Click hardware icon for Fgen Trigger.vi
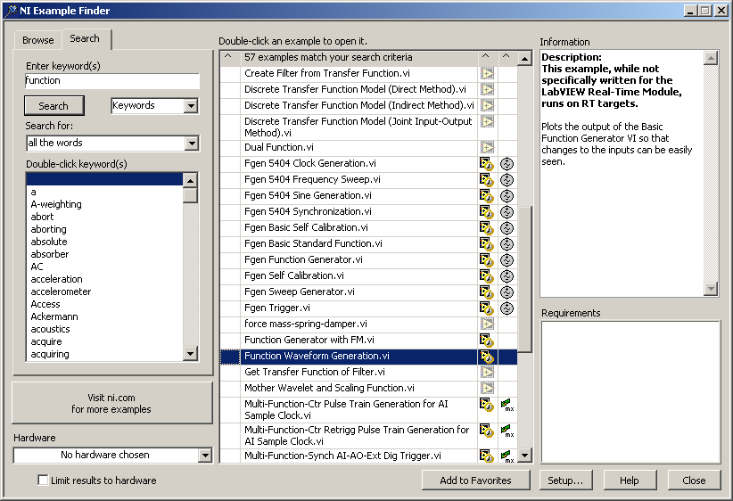 click(x=507, y=308)
